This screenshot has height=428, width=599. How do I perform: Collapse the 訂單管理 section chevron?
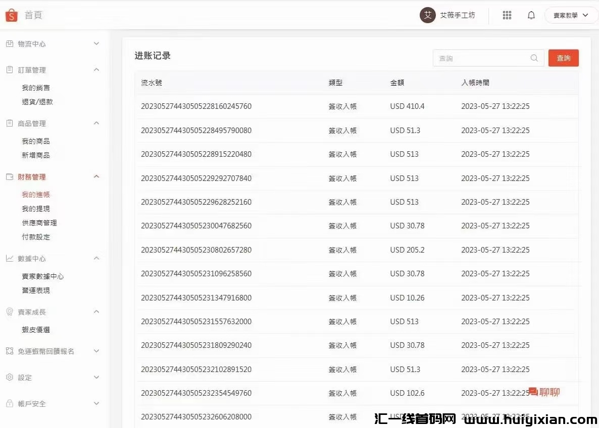point(96,70)
